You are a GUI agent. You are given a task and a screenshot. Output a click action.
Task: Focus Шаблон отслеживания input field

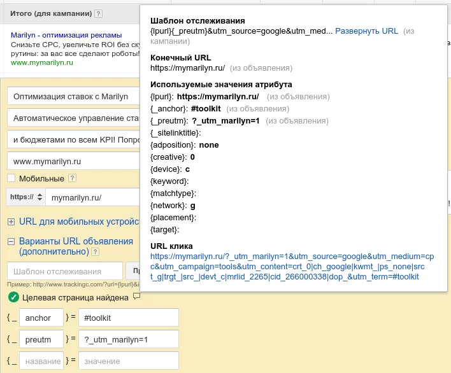(65, 271)
